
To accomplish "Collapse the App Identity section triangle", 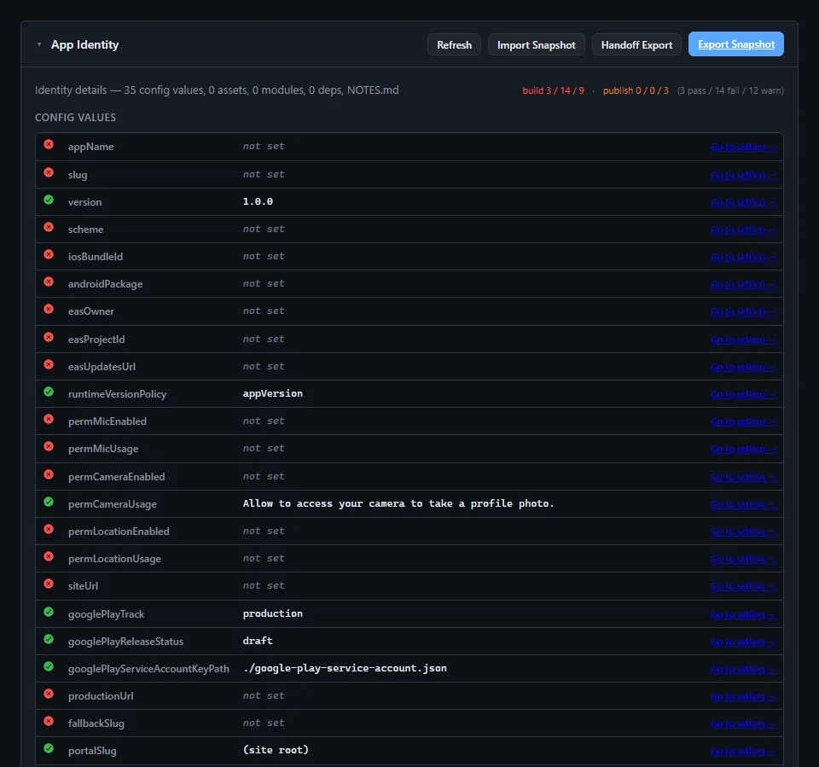I will tap(39, 45).
